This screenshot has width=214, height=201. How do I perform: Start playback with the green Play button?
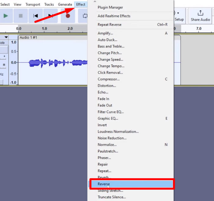pyautogui.click(x=6, y=16)
